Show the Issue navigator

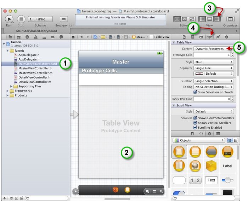coord(36,37)
